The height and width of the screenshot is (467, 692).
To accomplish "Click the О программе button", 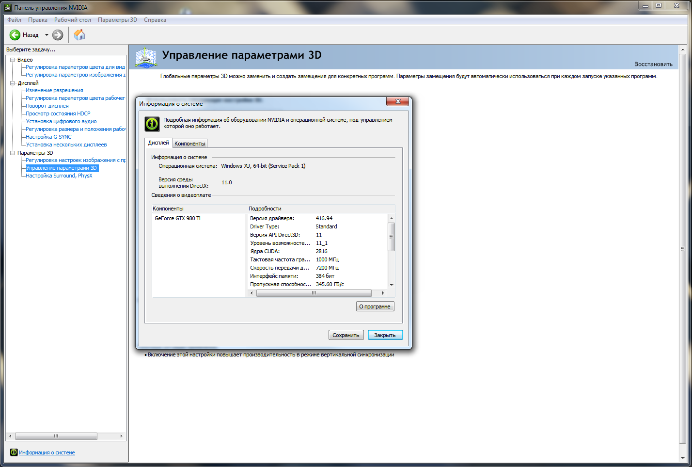I will coord(375,306).
